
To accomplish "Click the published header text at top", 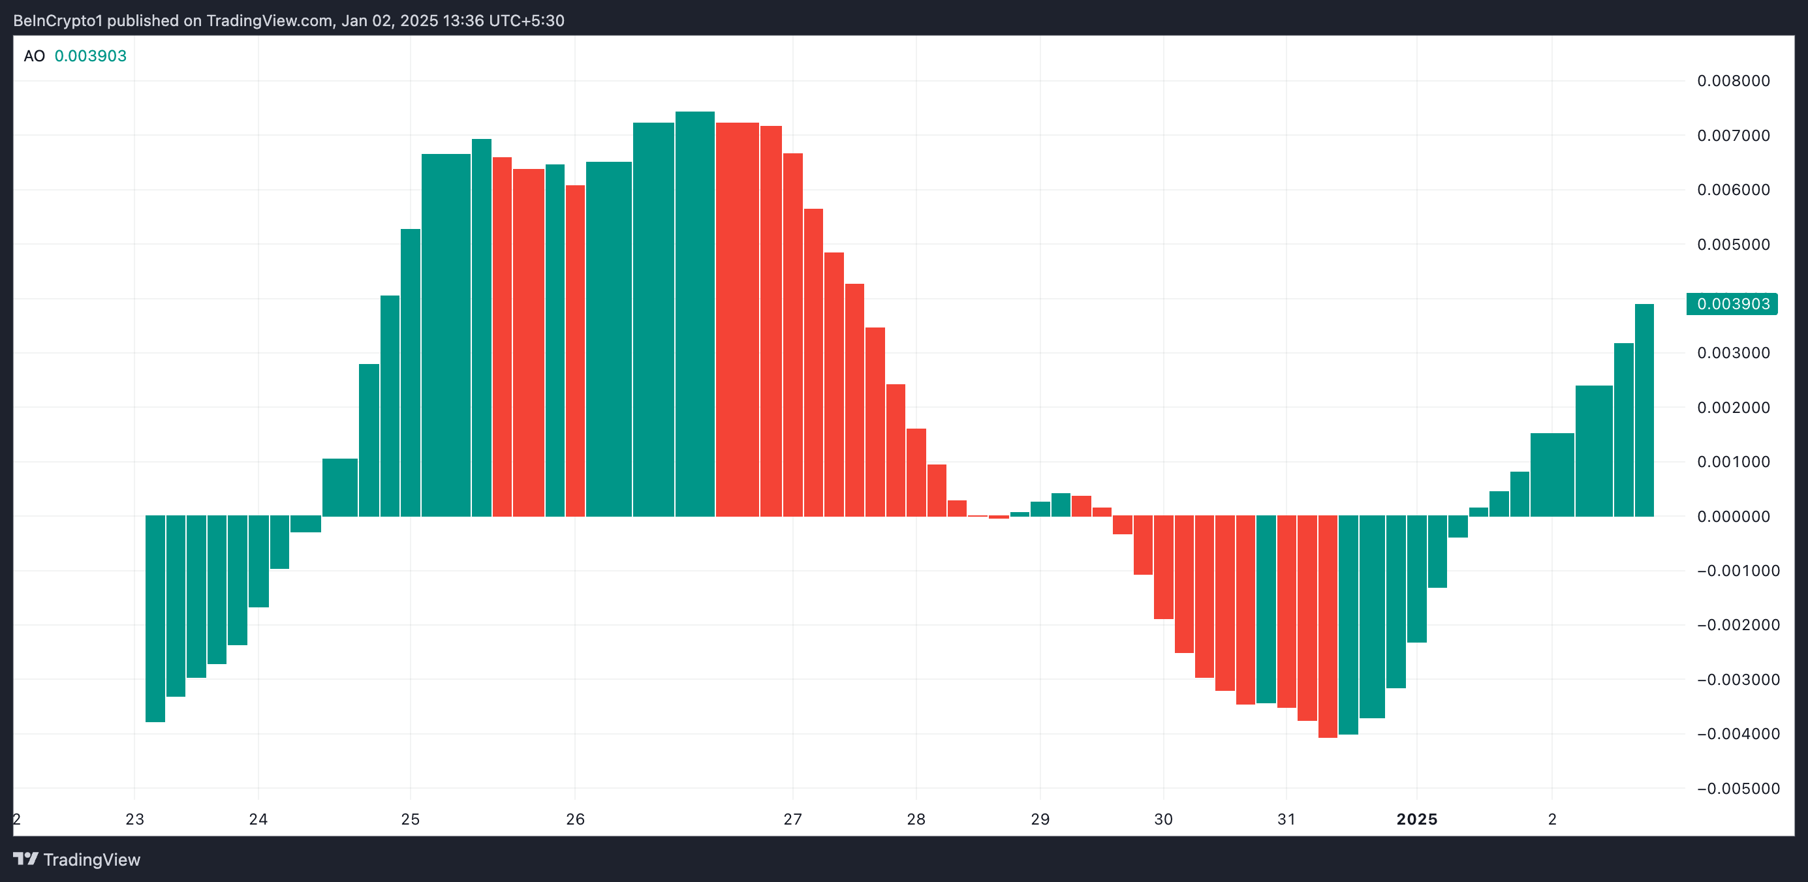I will [288, 20].
